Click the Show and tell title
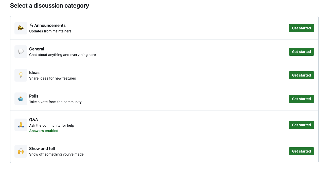330x170 pixels. [x=42, y=149]
